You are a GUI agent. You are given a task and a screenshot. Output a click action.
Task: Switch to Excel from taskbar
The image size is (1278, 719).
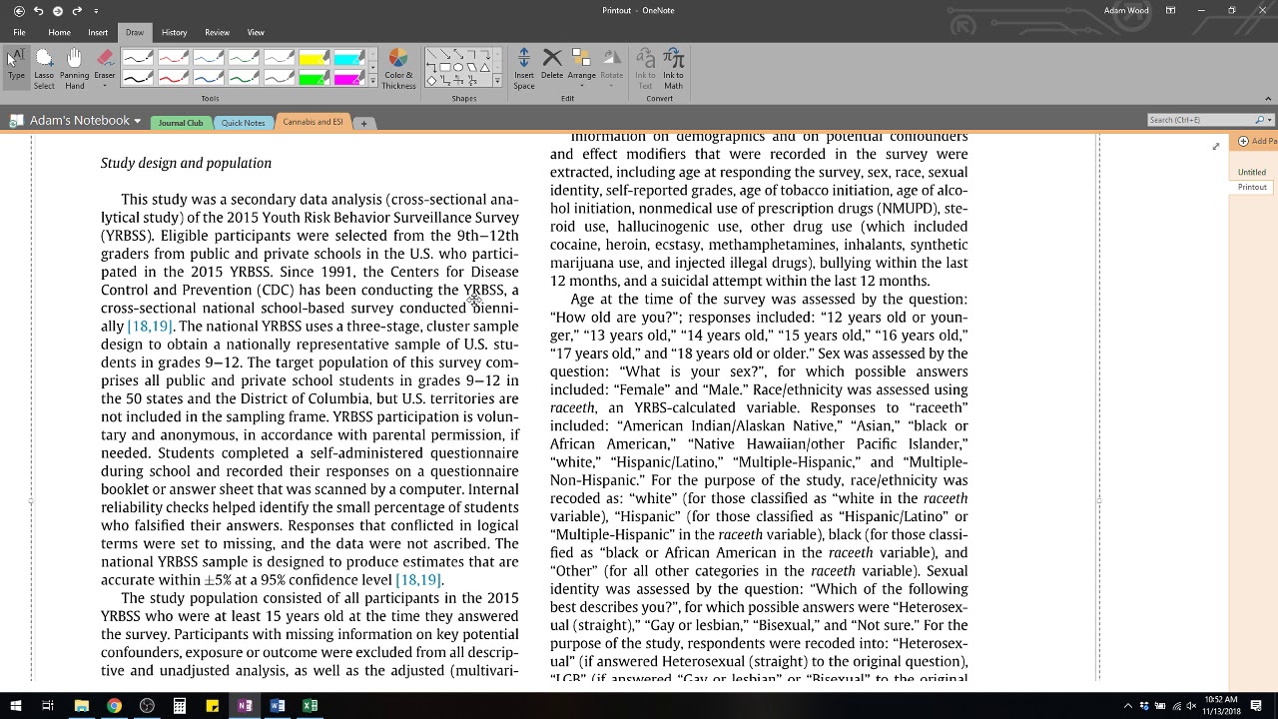coord(310,706)
